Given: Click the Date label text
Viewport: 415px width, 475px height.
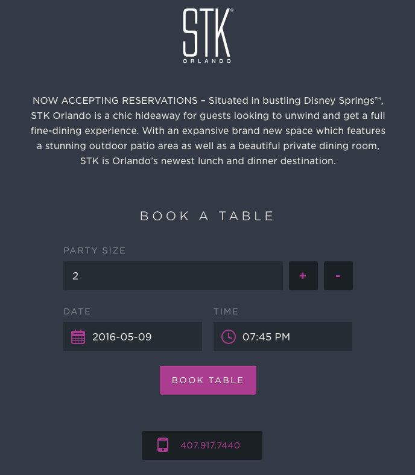Looking at the screenshot, I should tap(77, 311).
